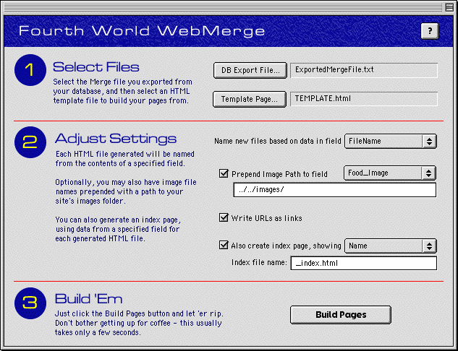This screenshot has height=351, width=458.
Task: Click the window collapse box in title bar
Action: pos(449,7)
